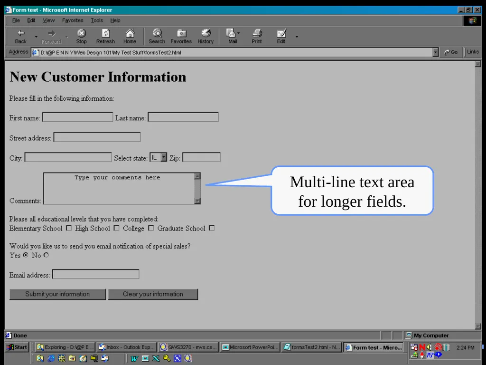This screenshot has width=486, height=365.
Task: Click the Links toolbar label
Action: tap(473, 52)
